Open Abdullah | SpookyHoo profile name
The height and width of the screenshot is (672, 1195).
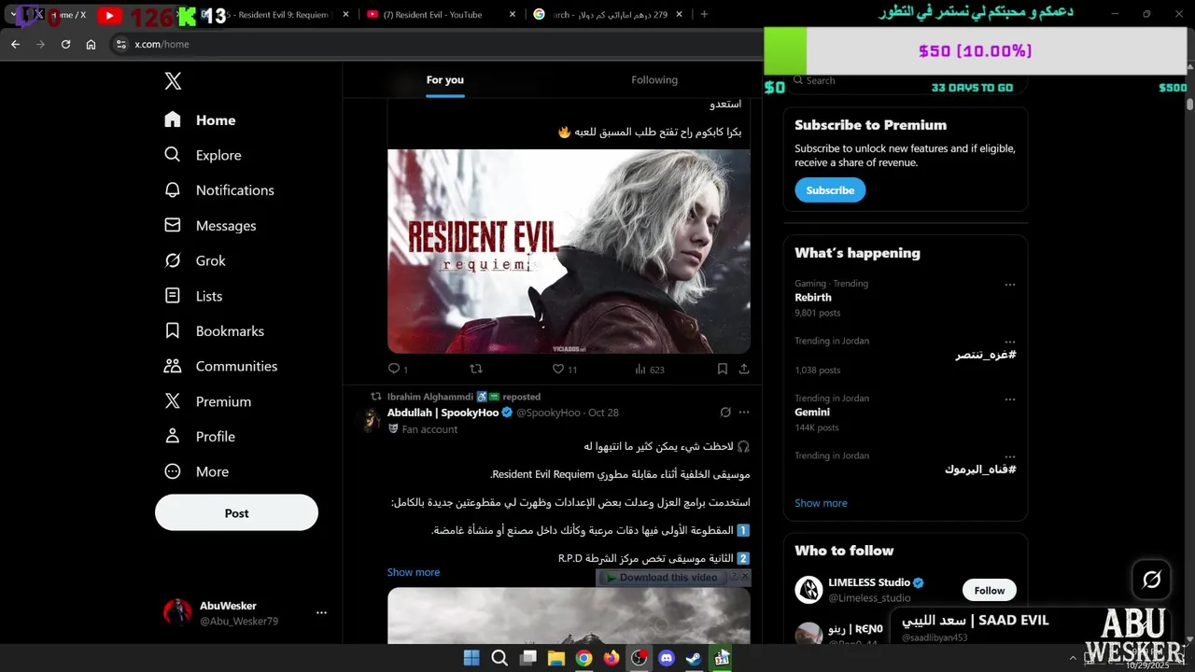point(443,413)
